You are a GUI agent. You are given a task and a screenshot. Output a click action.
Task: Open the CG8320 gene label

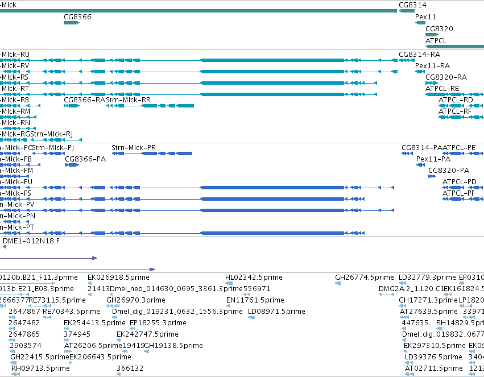pyautogui.click(x=439, y=28)
